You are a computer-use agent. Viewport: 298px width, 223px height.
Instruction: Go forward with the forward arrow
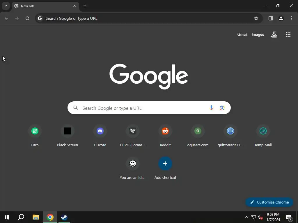coord(17,18)
